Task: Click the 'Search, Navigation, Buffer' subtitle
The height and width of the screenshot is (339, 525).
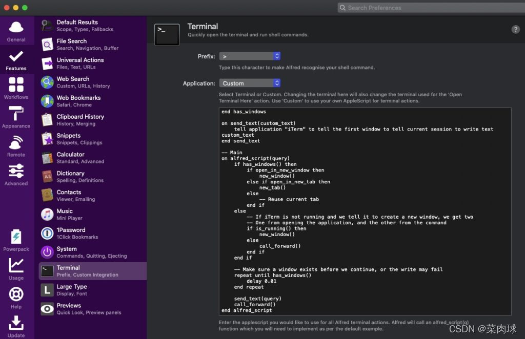Action: (87, 48)
